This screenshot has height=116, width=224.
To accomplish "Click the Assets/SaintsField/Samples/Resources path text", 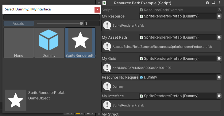I will pyautogui.click(x=162, y=47).
